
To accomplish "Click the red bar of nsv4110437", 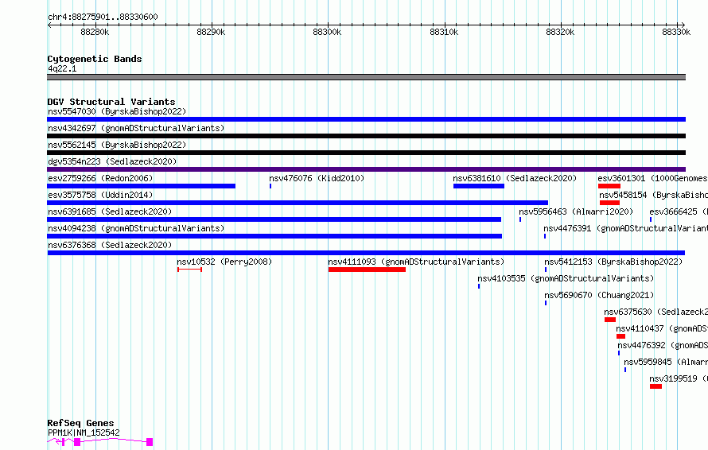I will pos(620,336).
